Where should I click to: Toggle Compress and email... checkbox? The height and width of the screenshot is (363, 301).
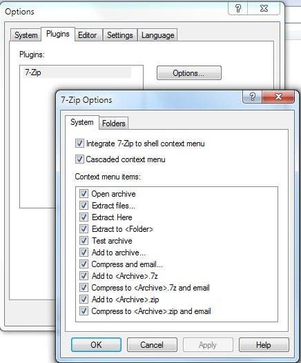[x=84, y=264]
